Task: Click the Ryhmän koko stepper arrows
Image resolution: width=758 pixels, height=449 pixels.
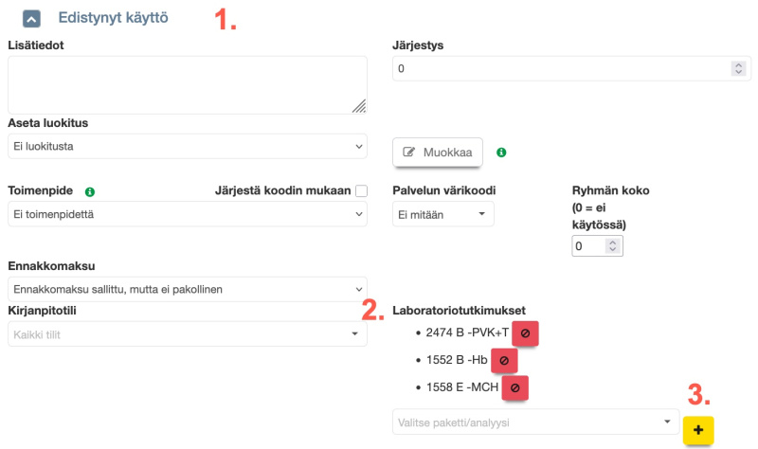Action: tap(612, 246)
